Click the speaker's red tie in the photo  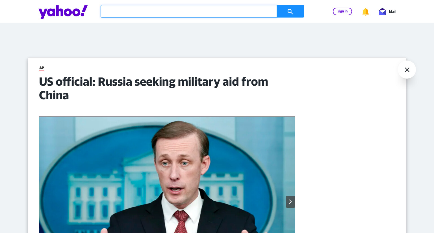tap(181, 221)
